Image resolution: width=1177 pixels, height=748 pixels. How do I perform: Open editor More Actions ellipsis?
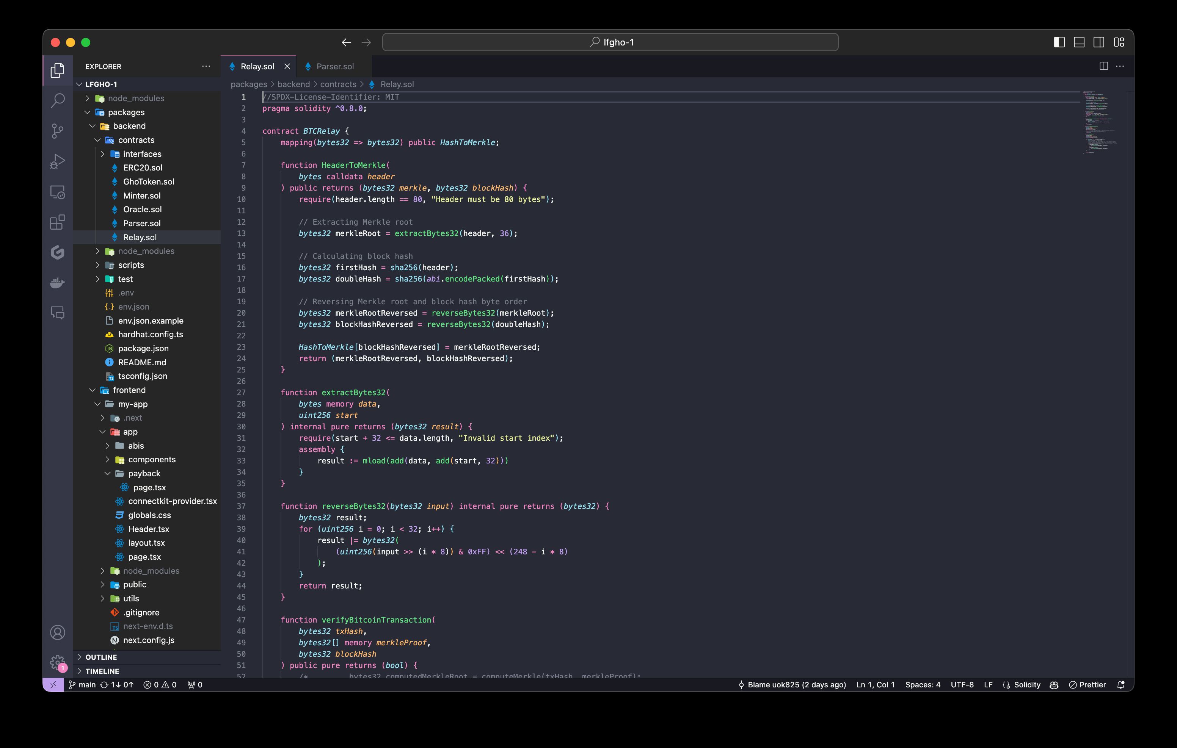1120,66
